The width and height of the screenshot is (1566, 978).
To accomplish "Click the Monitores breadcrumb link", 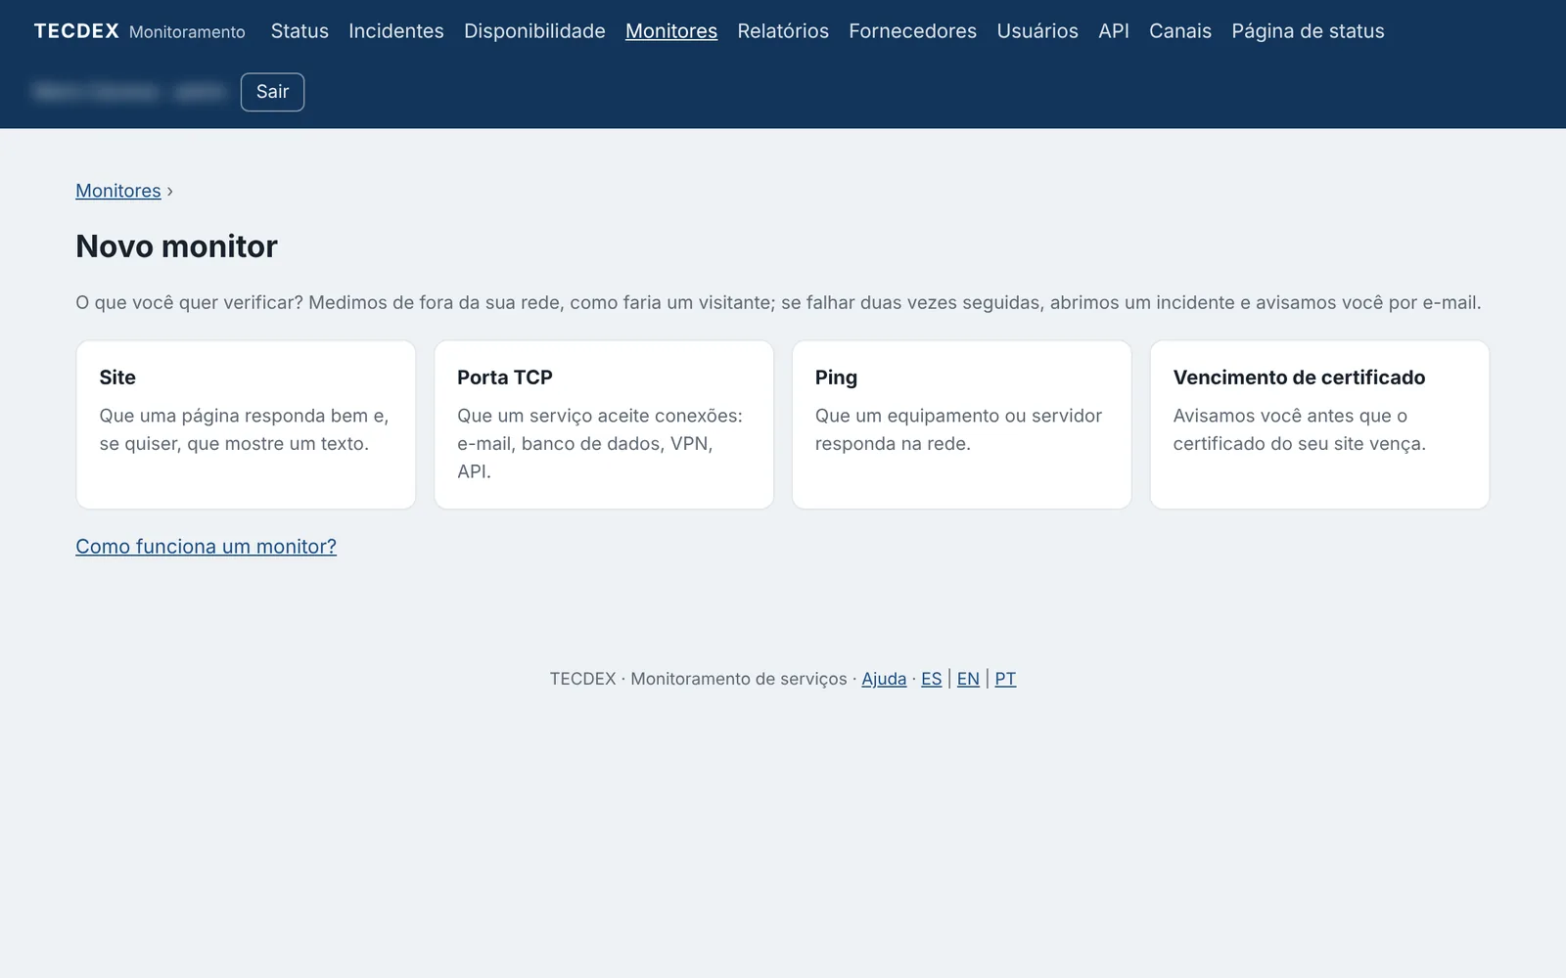I will 118,191.
